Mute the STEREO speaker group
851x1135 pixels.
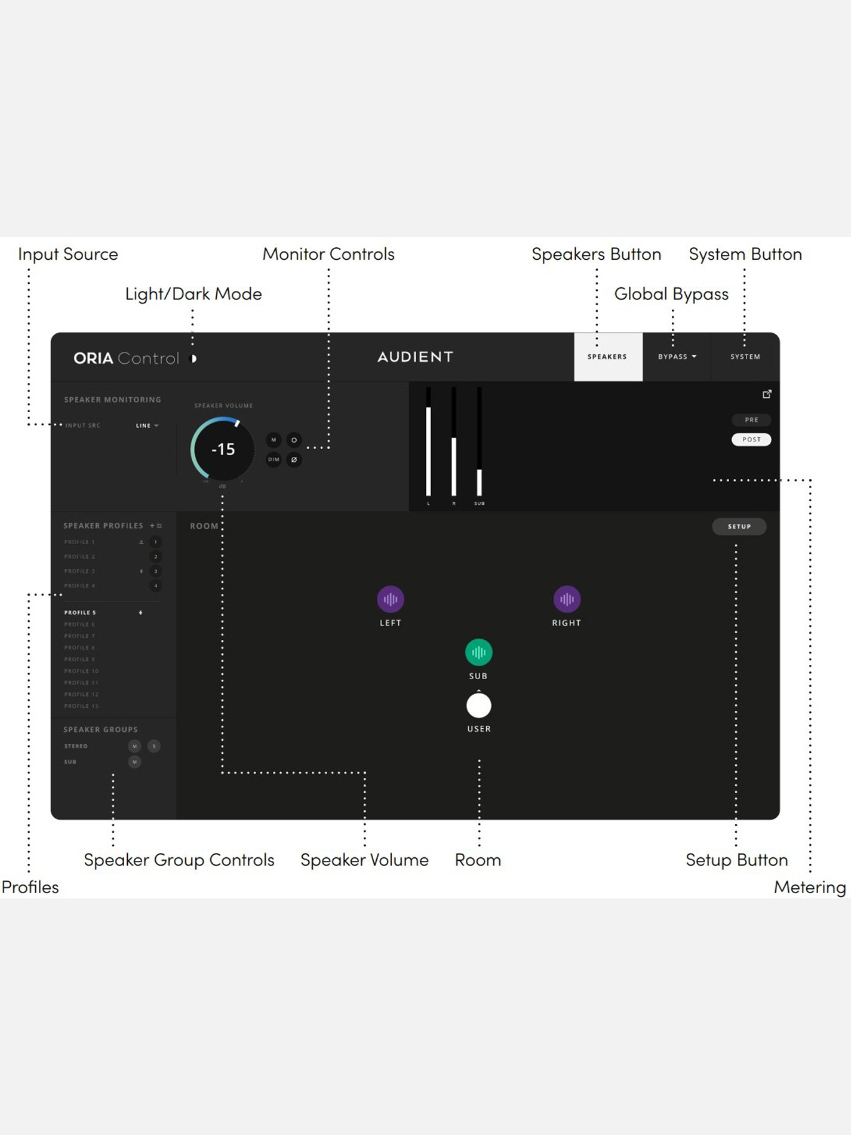pyautogui.click(x=134, y=746)
